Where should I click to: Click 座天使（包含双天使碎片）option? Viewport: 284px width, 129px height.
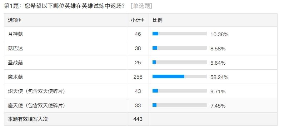tap(36, 105)
